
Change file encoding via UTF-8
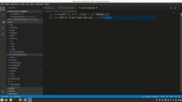tap(162, 96)
